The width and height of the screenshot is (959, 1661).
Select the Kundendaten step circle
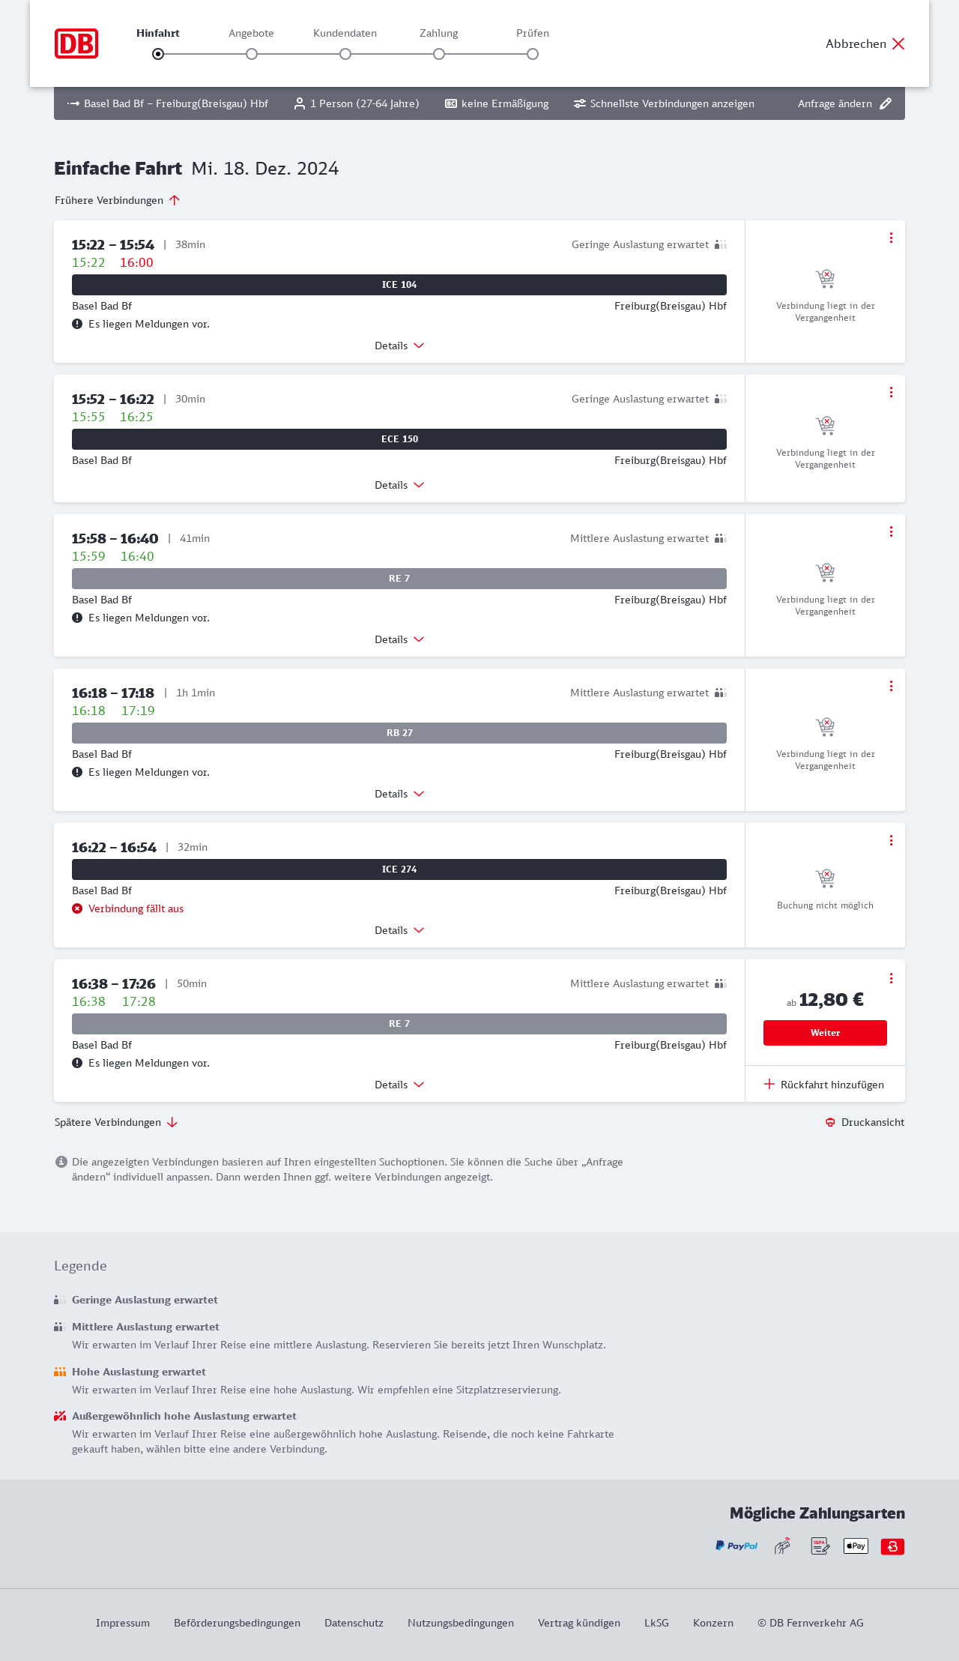[x=345, y=54]
